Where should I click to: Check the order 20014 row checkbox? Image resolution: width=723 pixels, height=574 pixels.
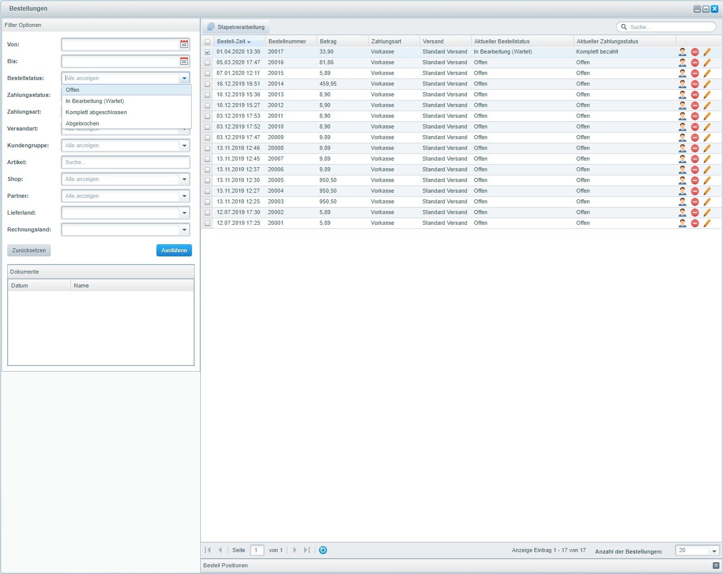tap(207, 84)
